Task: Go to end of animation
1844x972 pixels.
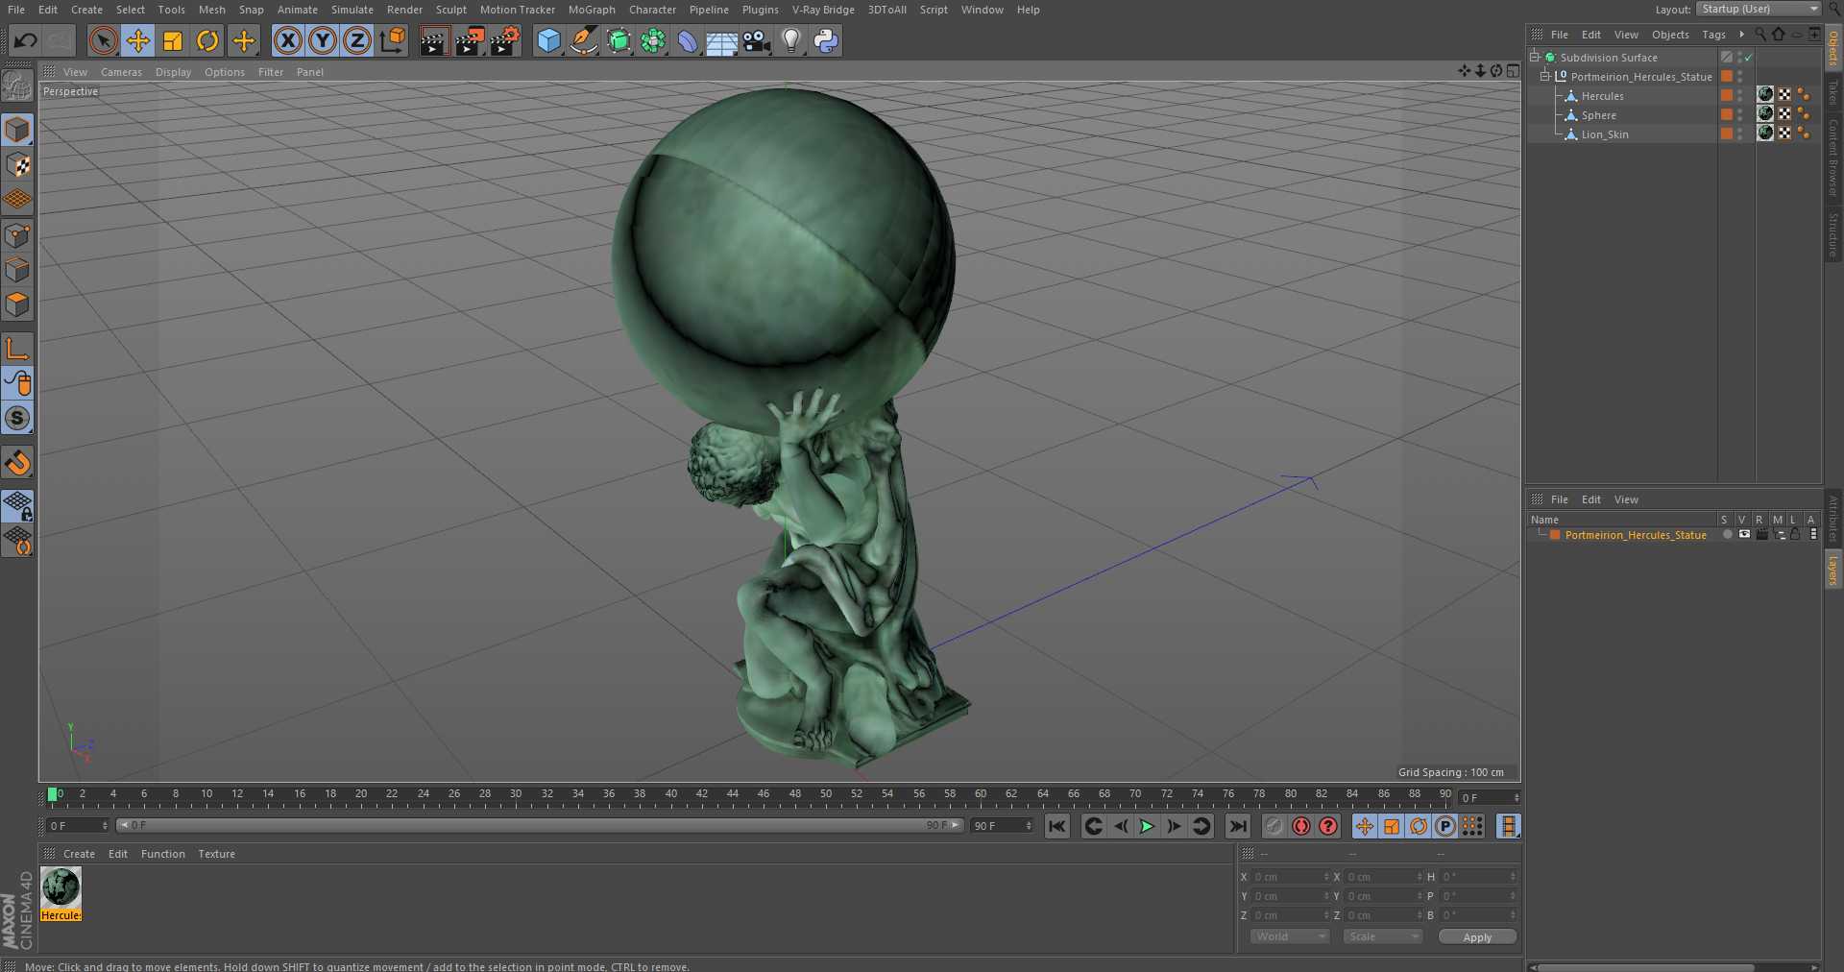Action: pos(1238,826)
